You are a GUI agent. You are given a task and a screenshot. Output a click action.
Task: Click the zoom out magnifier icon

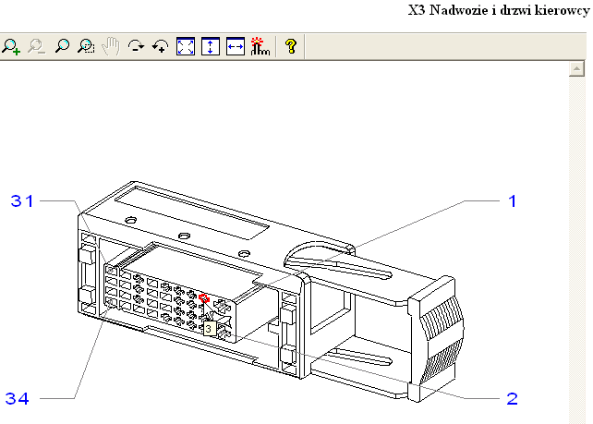[x=36, y=47]
